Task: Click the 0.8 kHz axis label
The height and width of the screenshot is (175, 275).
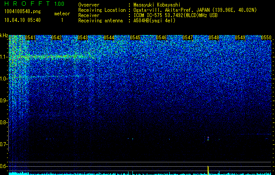Action: [x=3, y=122]
